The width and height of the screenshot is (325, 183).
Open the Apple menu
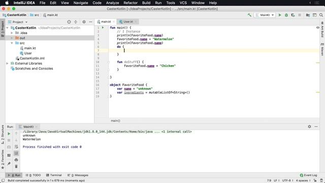[7, 3]
